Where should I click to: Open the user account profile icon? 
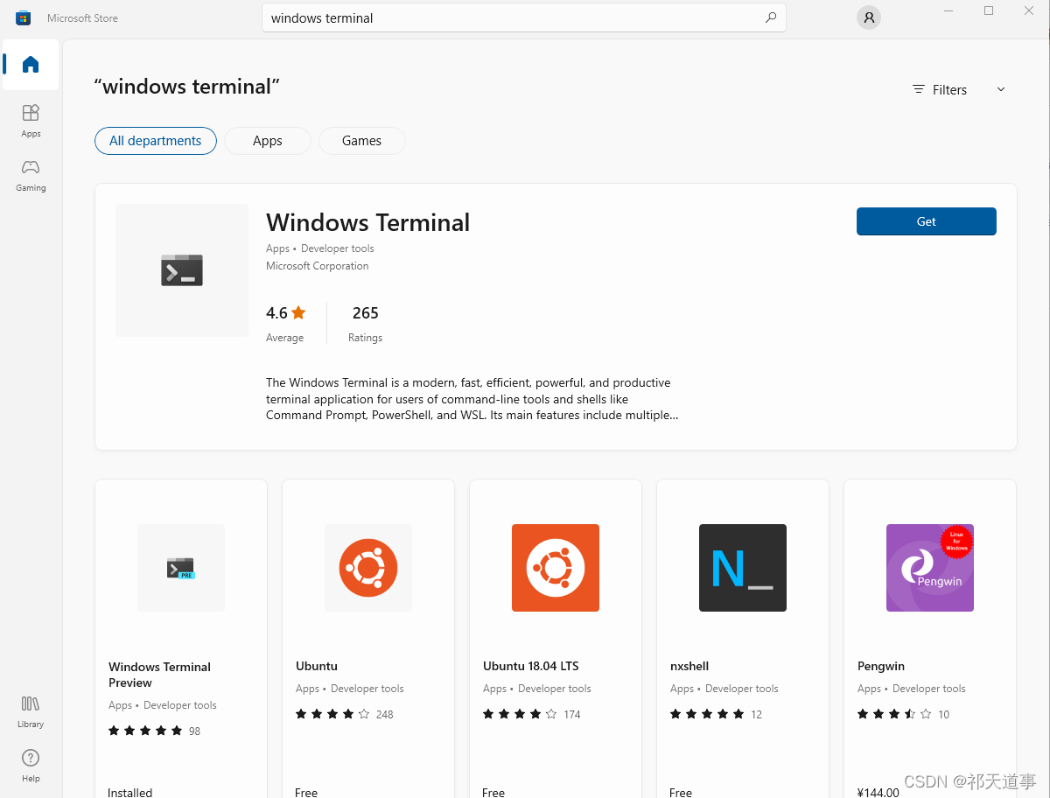tap(868, 17)
